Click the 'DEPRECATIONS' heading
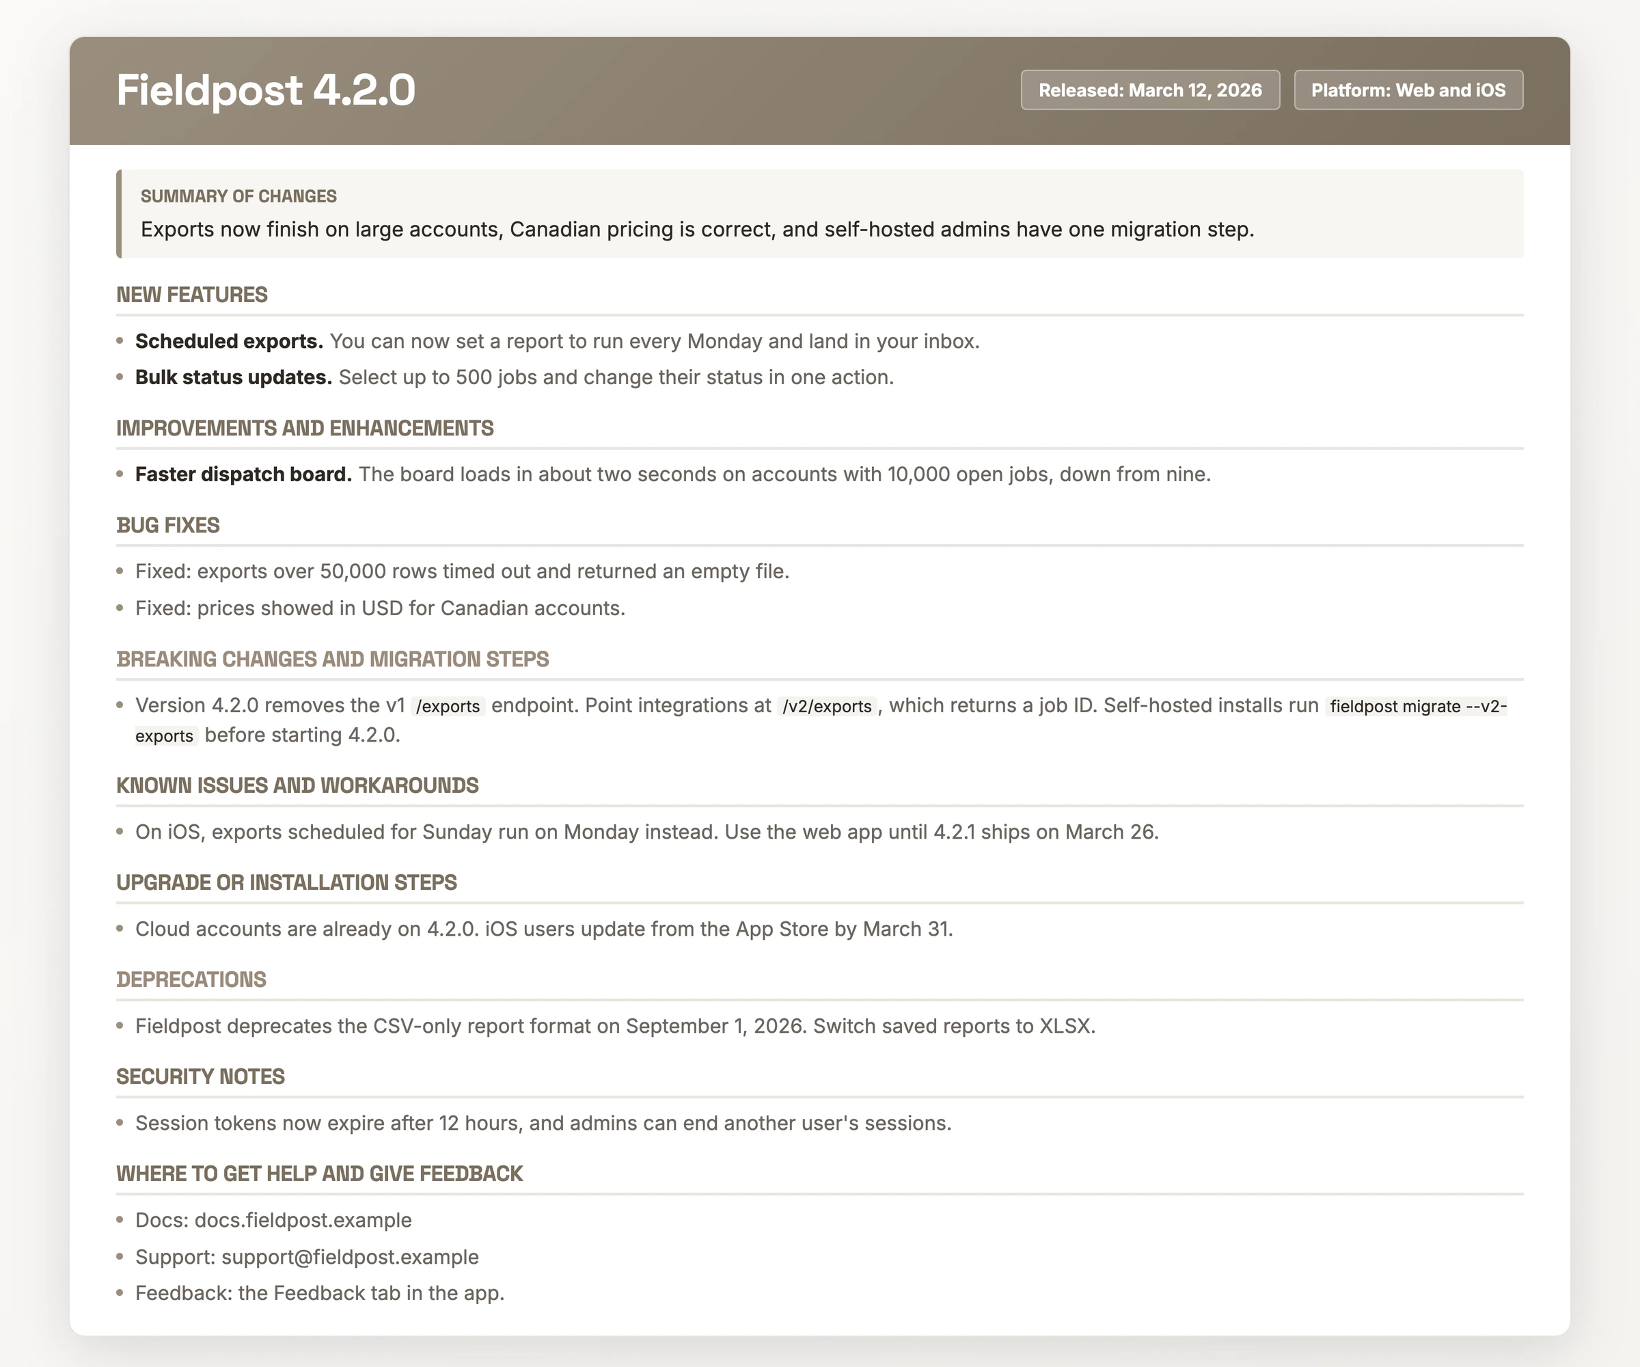 (x=191, y=979)
